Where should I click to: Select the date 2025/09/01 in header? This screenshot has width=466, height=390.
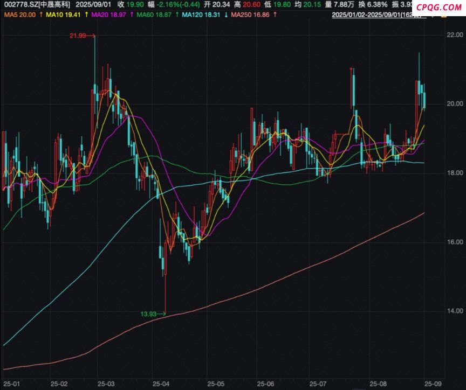[93, 5]
